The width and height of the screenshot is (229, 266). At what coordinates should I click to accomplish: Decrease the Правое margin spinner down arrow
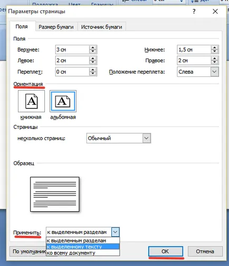[x=214, y=63]
